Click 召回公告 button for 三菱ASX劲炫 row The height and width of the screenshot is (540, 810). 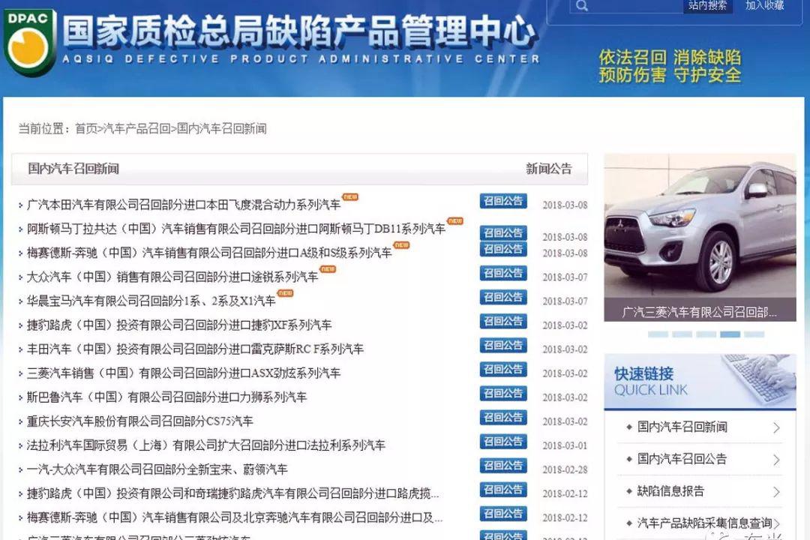pos(503,369)
